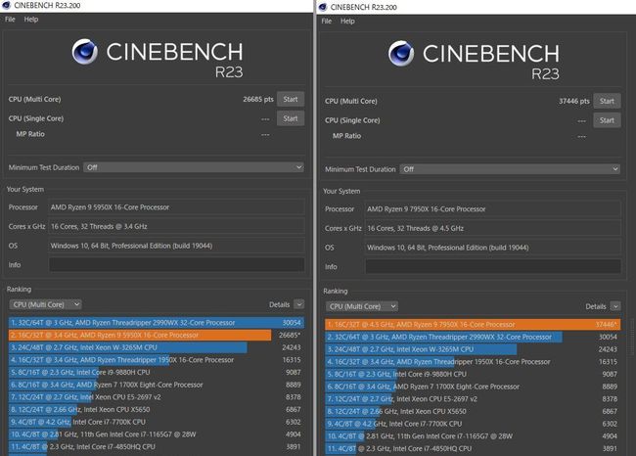The width and height of the screenshot is (636, 456).
Task: Open Minimum Test Duration dropdown in right window
Action: pos(510,169)
